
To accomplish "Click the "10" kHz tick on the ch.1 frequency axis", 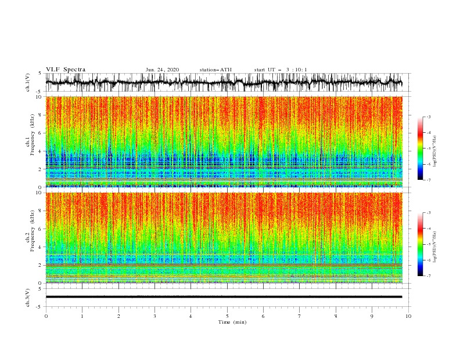I will point(39,97).
